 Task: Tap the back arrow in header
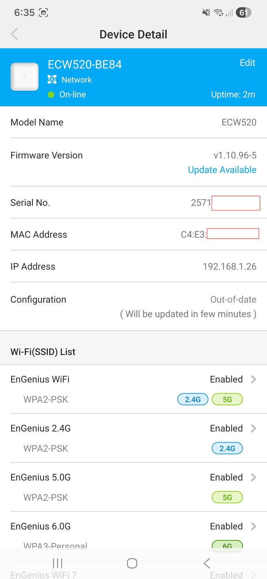pos(14,34)
